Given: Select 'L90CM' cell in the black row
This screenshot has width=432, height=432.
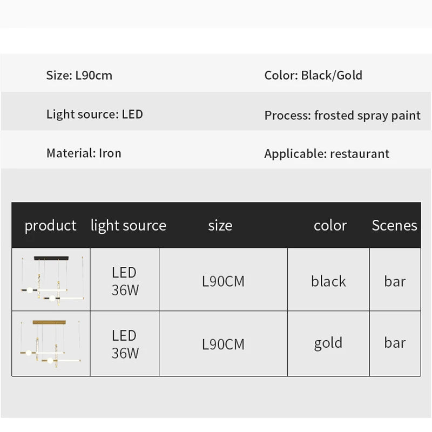Looking at the screenshot, I should tap(223, 281).
